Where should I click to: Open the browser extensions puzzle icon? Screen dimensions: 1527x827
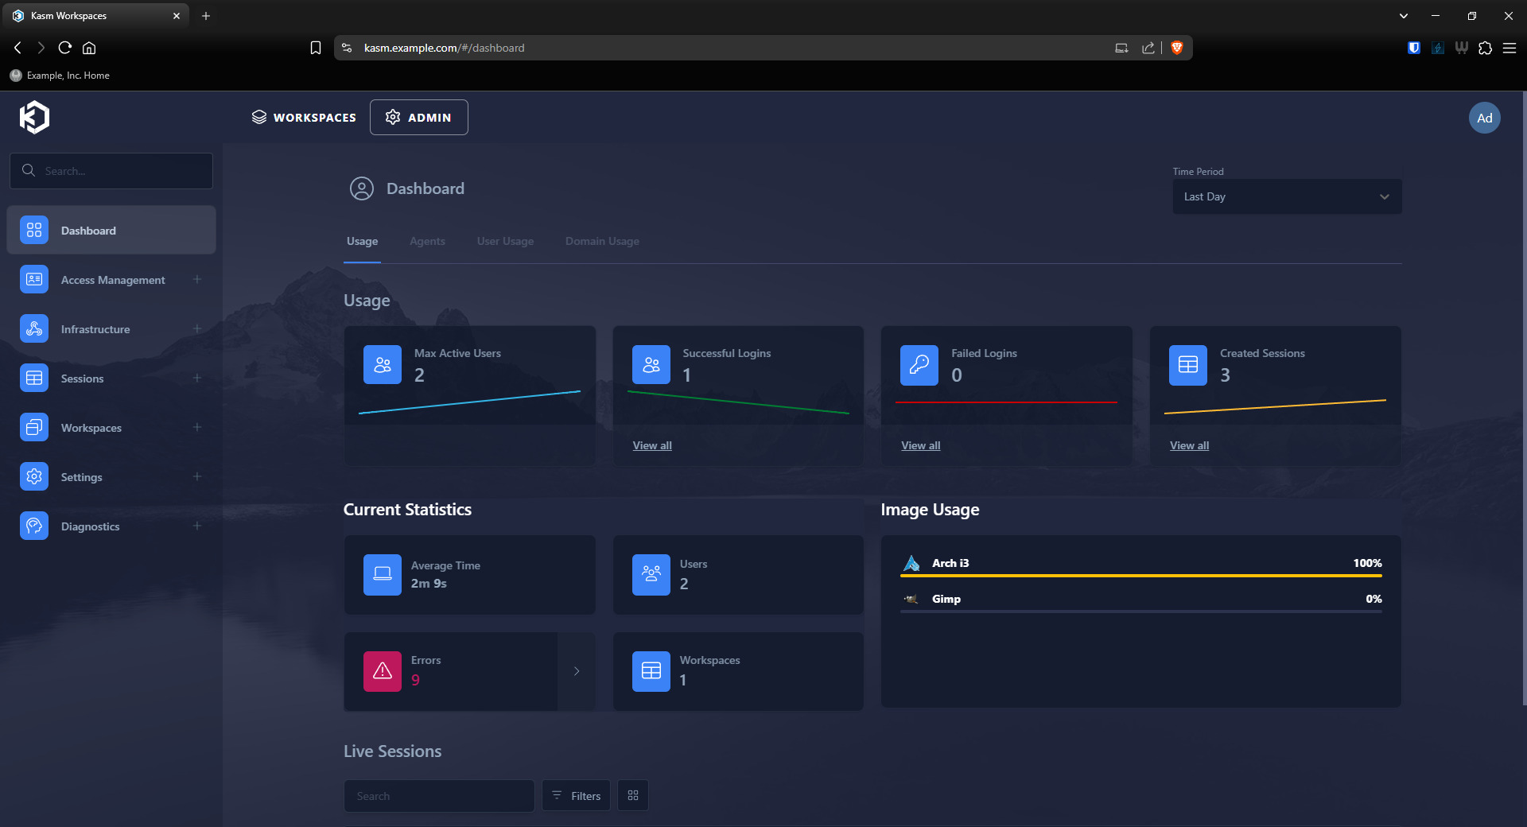tap(1485, 48)
